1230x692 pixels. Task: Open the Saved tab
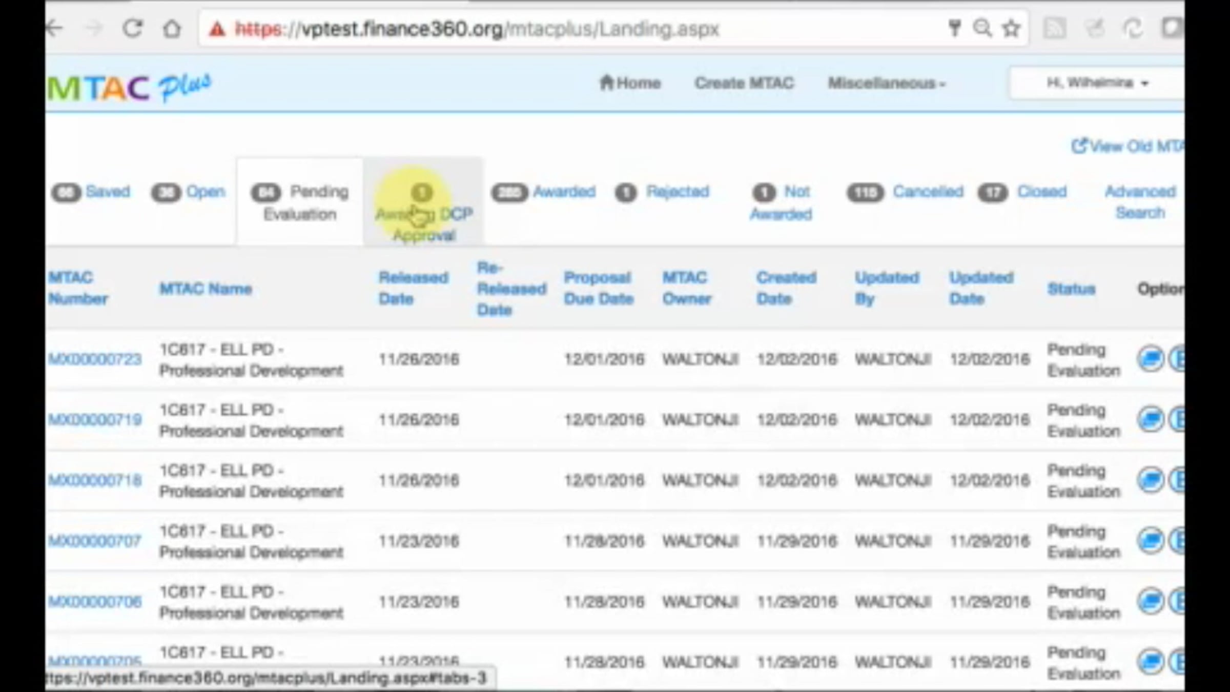(91, 192)
